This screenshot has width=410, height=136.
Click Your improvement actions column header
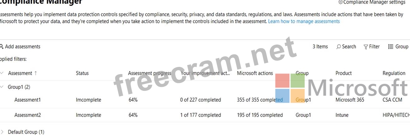click(x=205, y=73)
